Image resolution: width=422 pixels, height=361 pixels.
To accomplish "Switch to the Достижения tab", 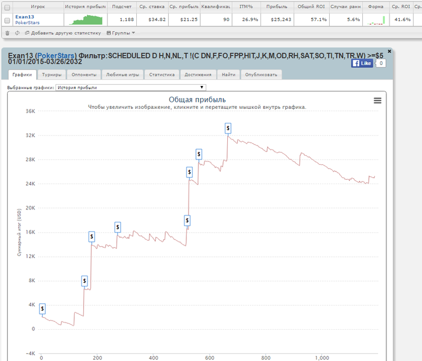I will pos(198,75).
